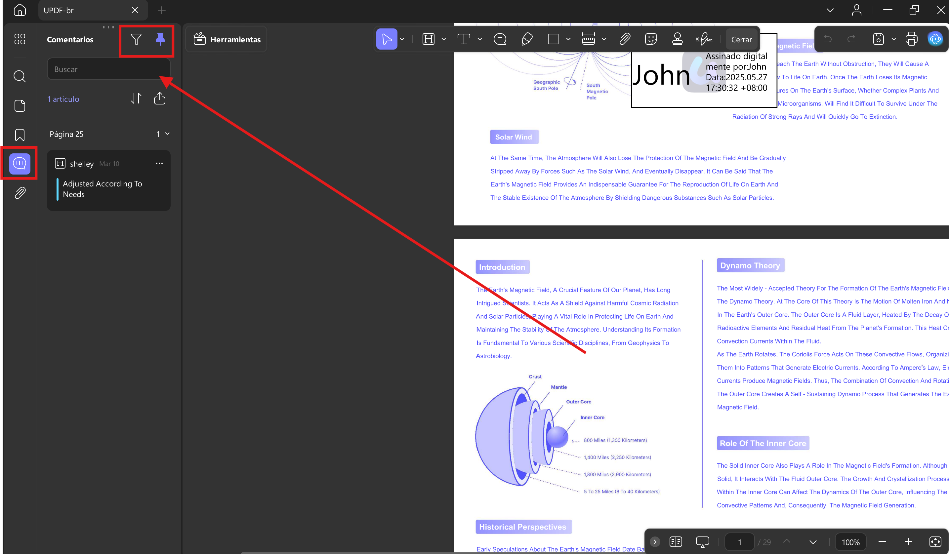Select the sticky note comment tool
Viewport: 949px width, 554px height.
point(500,39)
